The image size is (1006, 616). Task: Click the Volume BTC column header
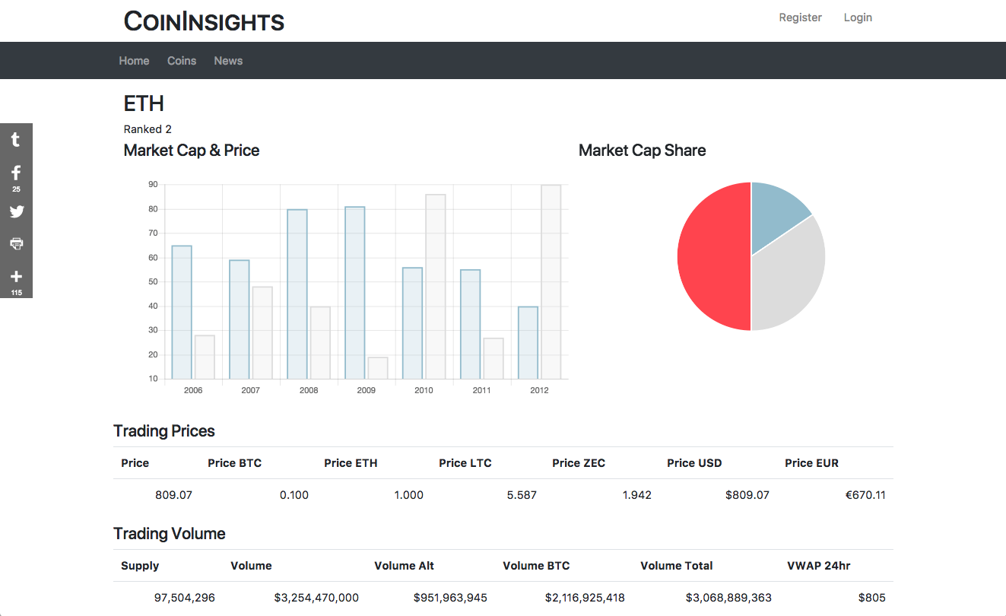tap(536, 566)
